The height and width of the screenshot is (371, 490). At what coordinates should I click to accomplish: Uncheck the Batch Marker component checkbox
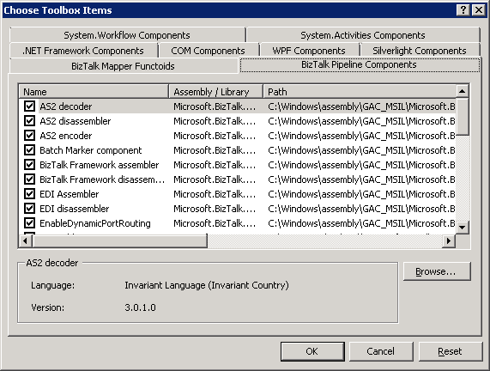(30, 150)
